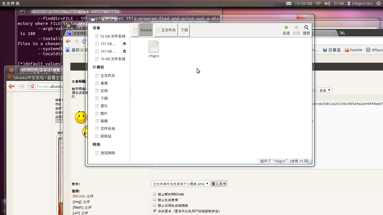
Task: Open Chigco.Orc user menu
Action: (360, 3)
